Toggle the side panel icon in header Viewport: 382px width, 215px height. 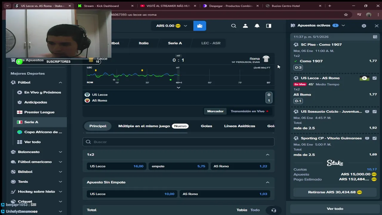(269, 26)
